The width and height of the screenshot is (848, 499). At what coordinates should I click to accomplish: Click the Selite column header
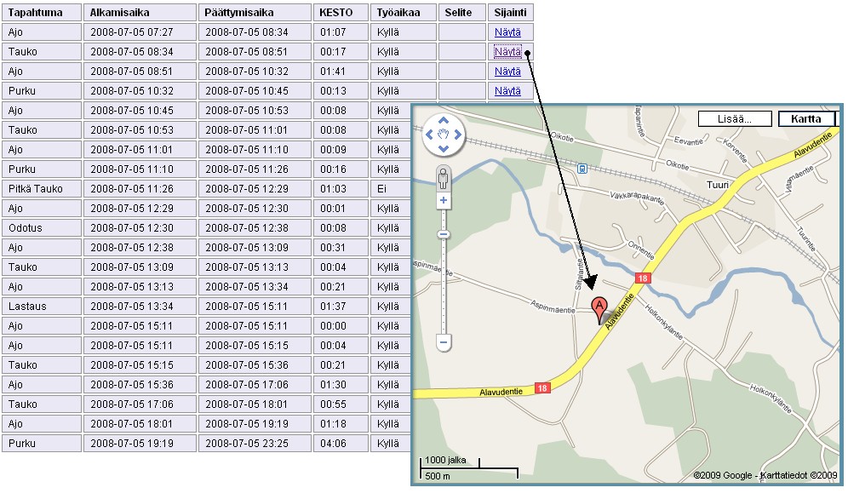tap(462, 13)
